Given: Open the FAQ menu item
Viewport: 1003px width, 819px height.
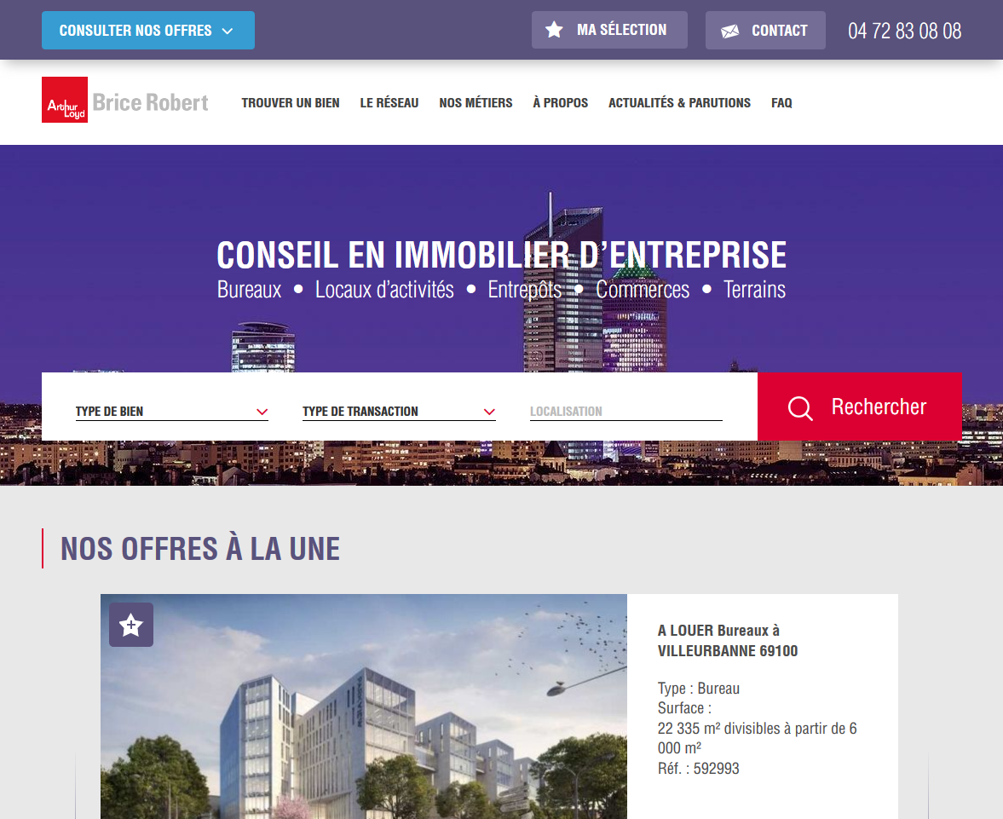Looking at the screenshot, I should [781, 102].
